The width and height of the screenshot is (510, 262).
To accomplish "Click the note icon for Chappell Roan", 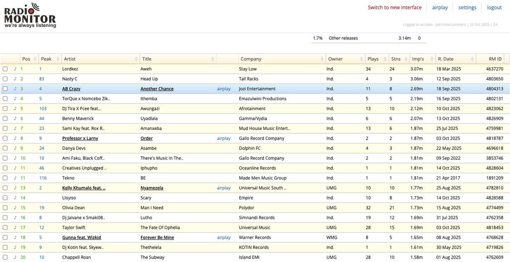I will point(15,257).
